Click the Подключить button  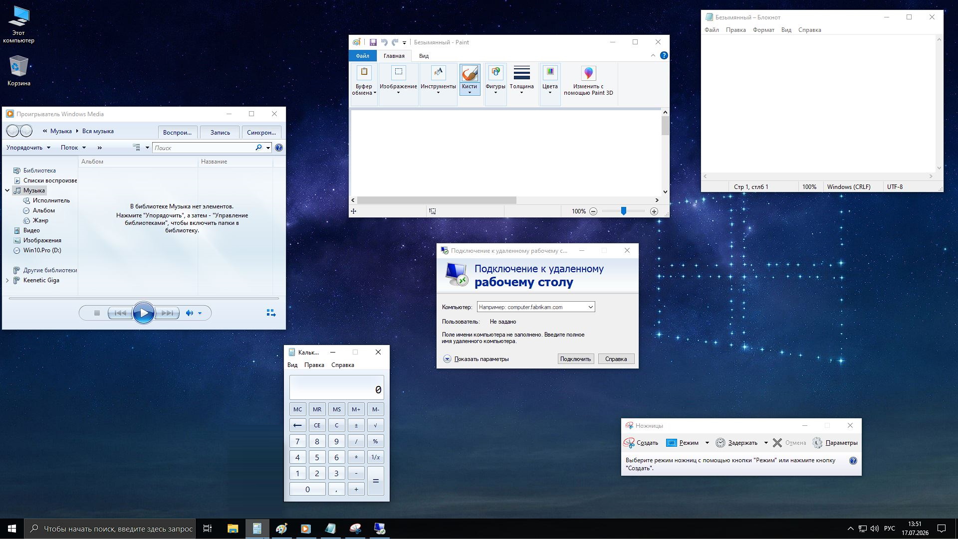click(x=575, y=359)
